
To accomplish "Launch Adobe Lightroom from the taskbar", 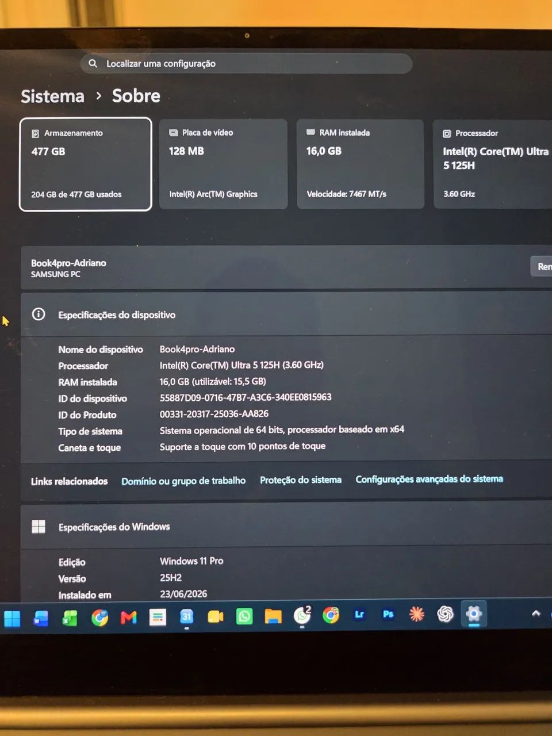I will click(359, 615).
